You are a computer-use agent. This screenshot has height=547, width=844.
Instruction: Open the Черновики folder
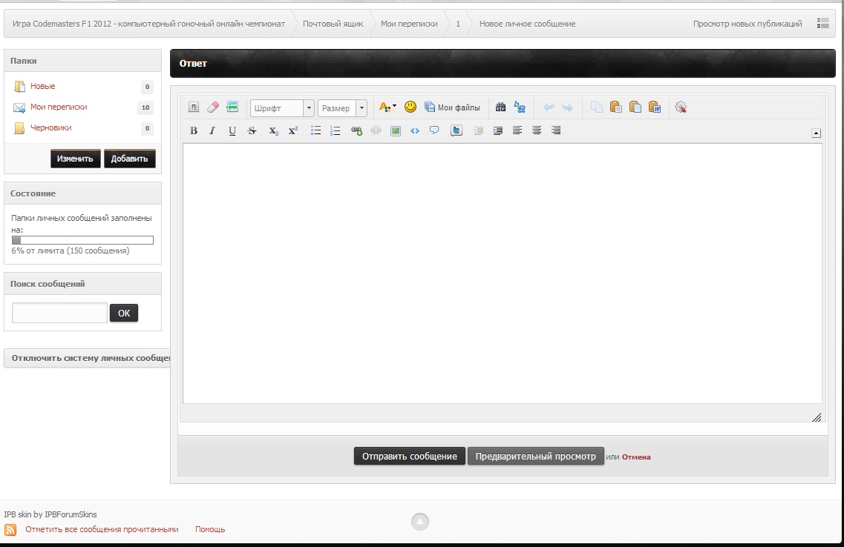50,128
